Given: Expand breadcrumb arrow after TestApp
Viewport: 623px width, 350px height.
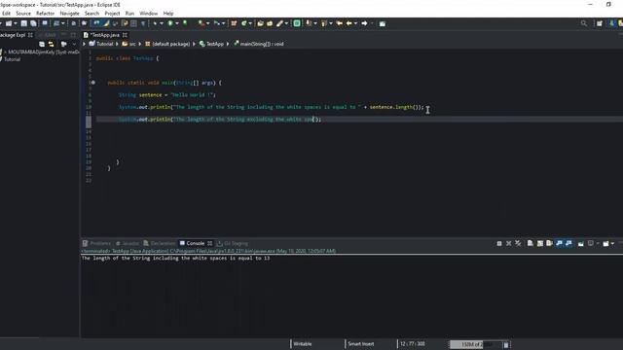Looking at the screenshot, I should coord(228,44).
